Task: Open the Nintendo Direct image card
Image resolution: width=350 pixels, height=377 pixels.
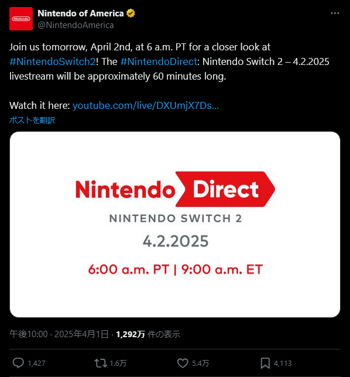Action: (175, 224)
